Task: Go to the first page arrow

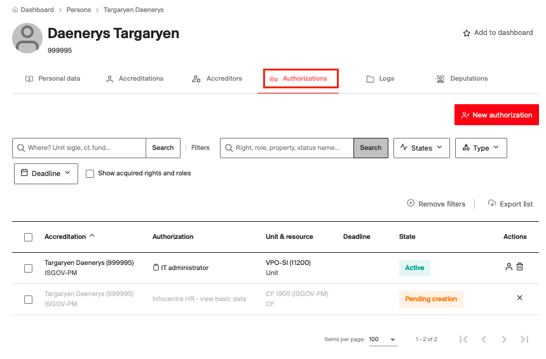Action: click(463, 339)
